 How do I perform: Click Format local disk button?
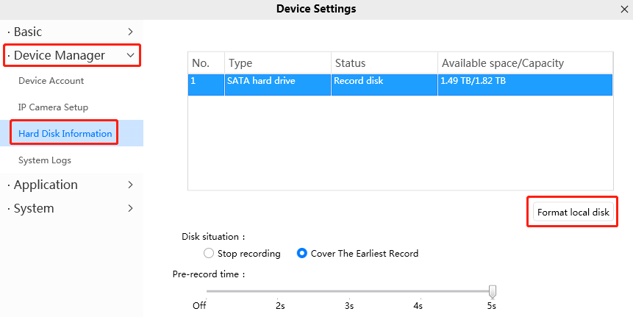click(573, 213)
